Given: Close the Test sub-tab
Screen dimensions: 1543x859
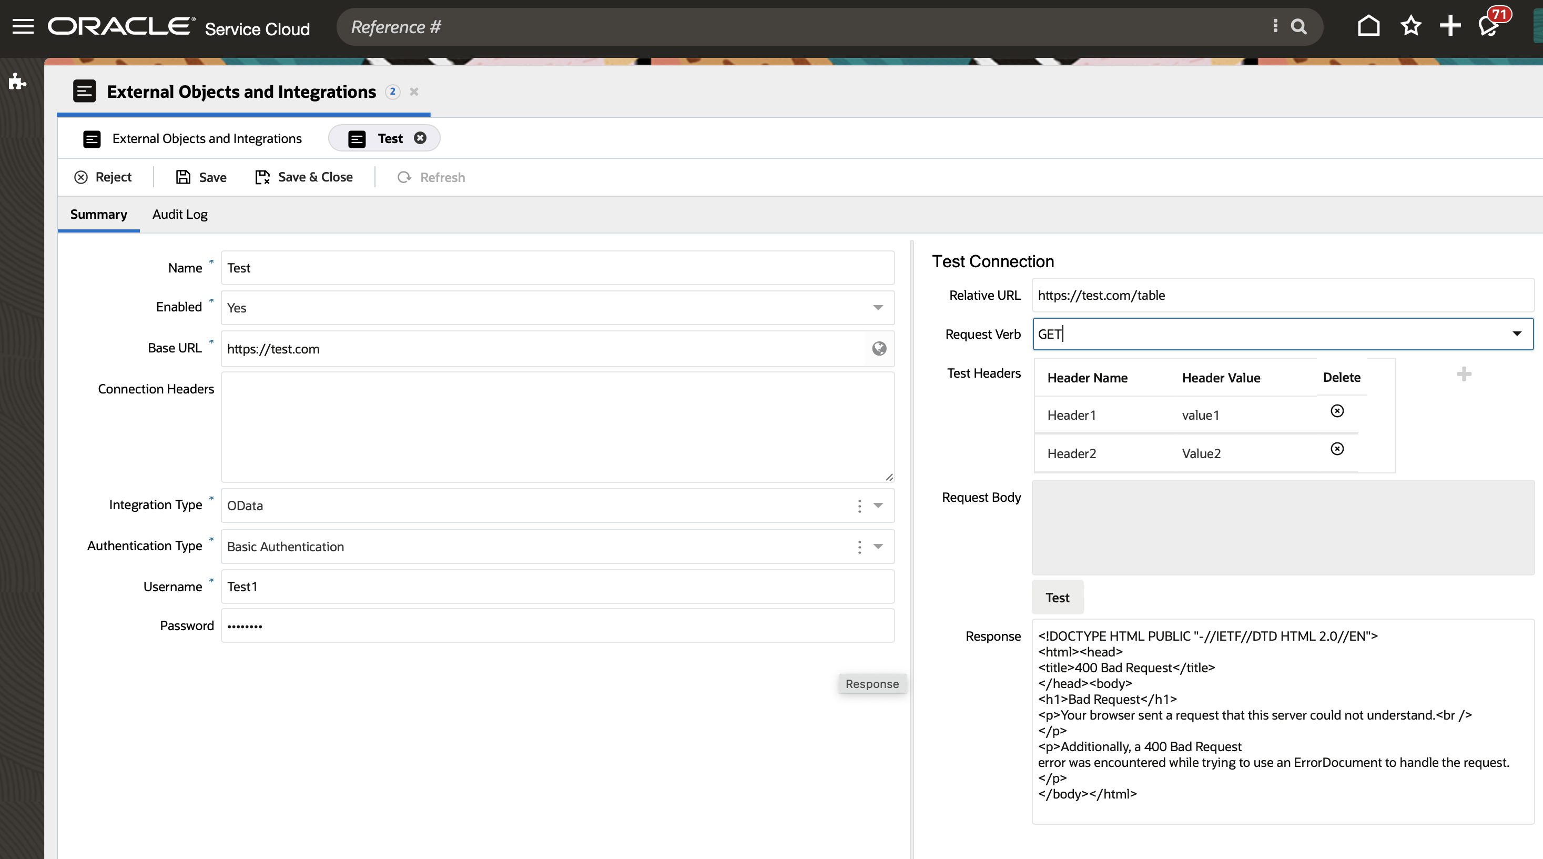Looking at the screenshot, I should tap(421, 138).
